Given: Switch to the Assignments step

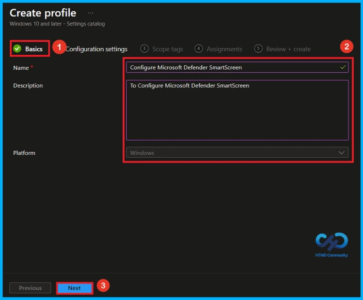Looking at the screenshot, I should (x=218, y=49).
